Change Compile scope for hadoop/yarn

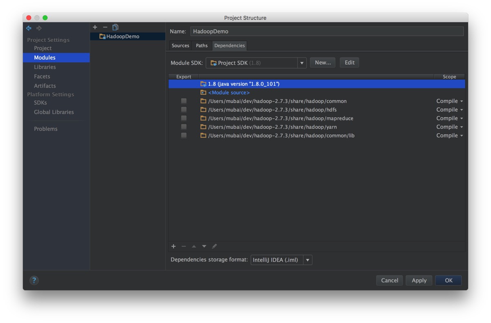tap(450, 127)
